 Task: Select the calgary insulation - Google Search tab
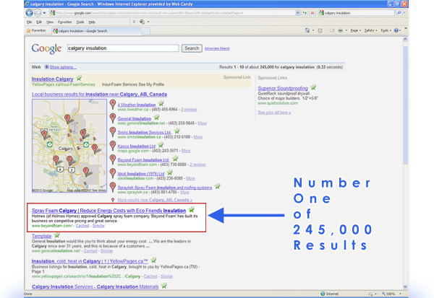(96, 31)
